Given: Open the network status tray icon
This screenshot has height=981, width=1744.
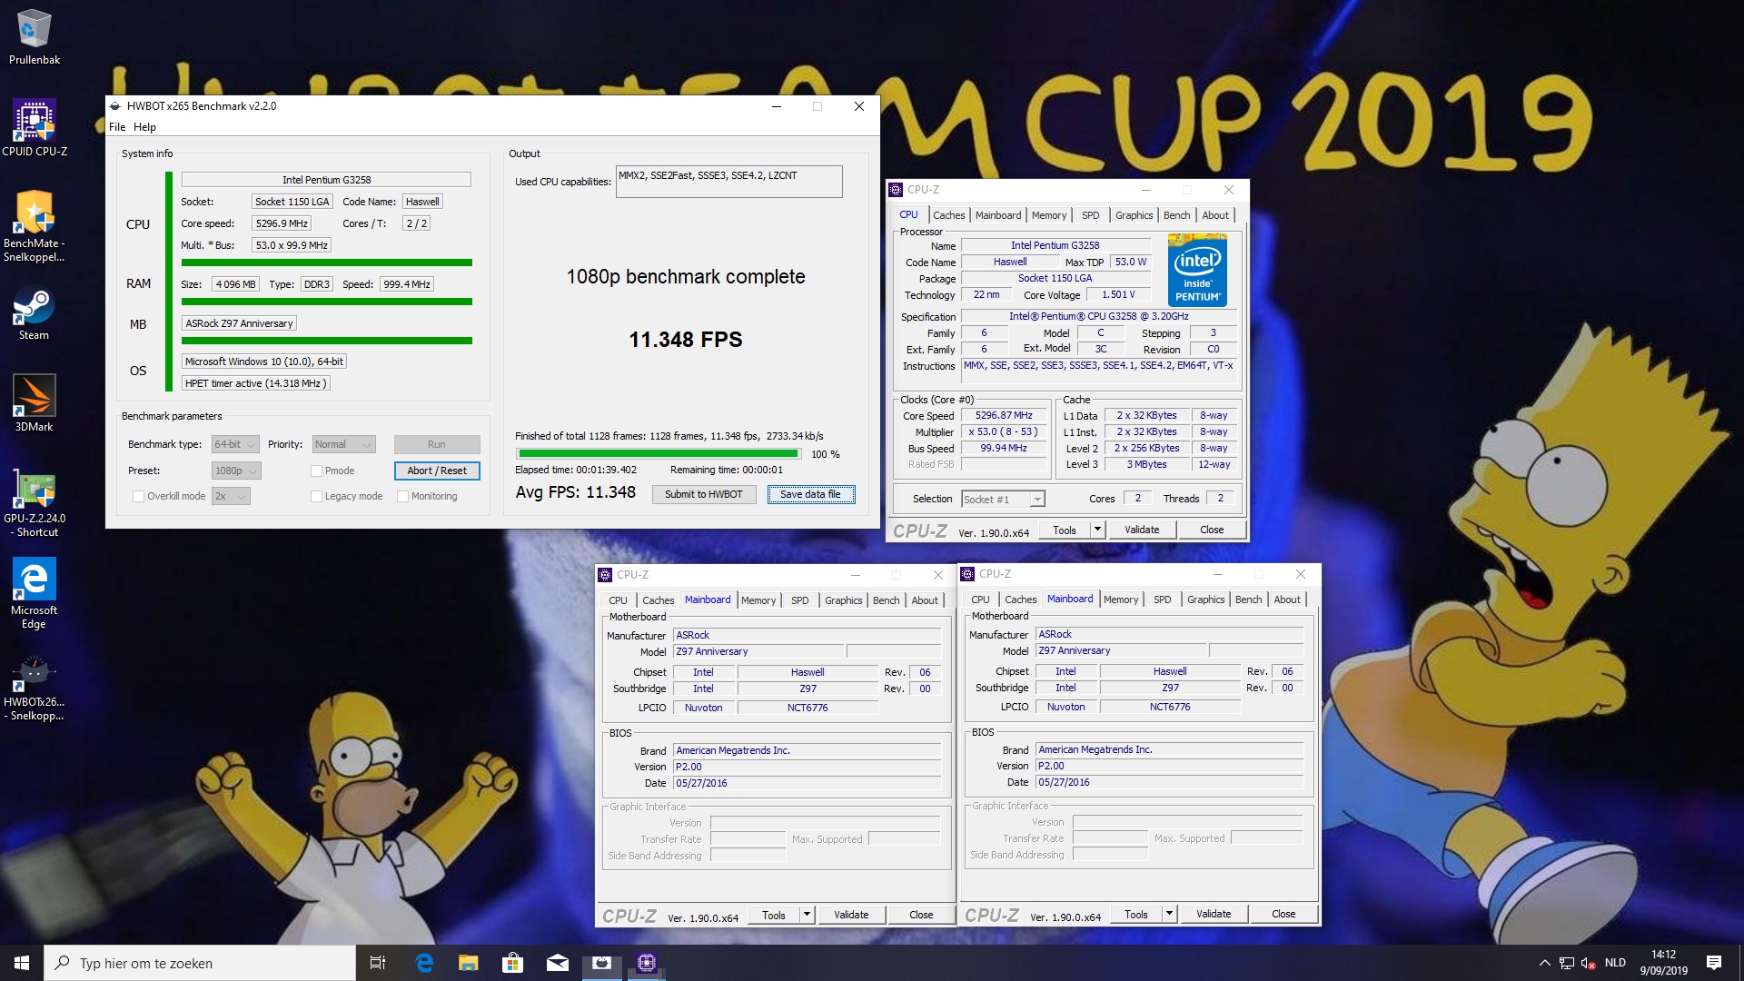Looking at the screenshot, I should click(x=1567, y=963).
